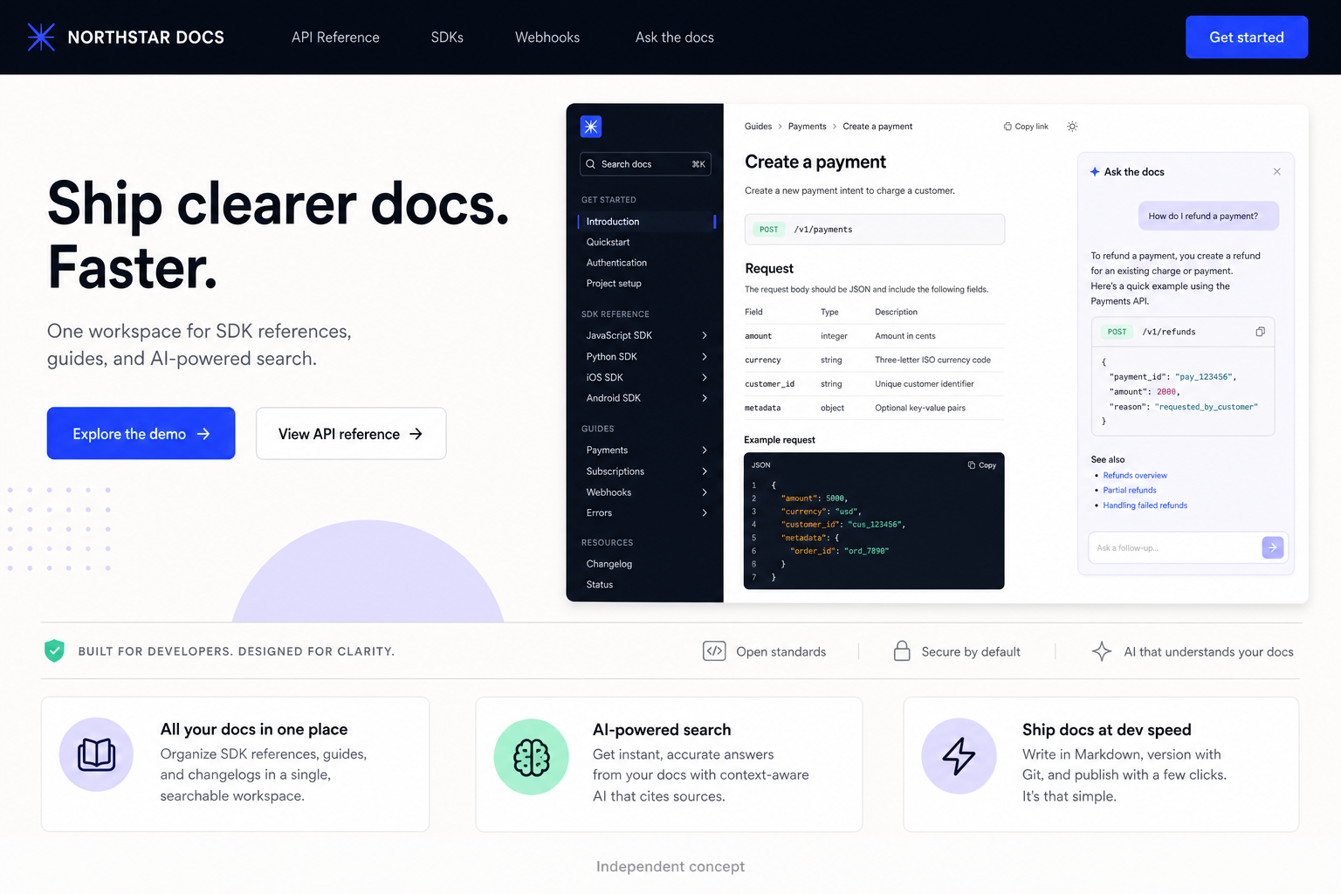Expand the Android SDK chevron
This screenshot has height=894, width=1341.
click(705, 398)
